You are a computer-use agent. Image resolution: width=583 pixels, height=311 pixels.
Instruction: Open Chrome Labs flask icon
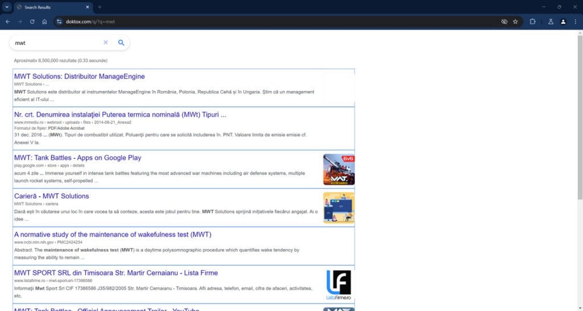coord(551,22)
